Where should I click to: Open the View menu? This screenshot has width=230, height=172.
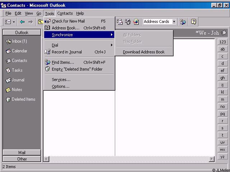tap(29, 14)
